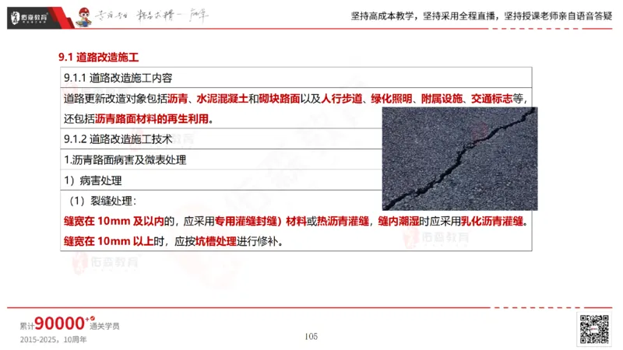Click the red text '缝宽在 10mm 以上'
The height and width of the screenshot is (350, 623).
point(109,241)
